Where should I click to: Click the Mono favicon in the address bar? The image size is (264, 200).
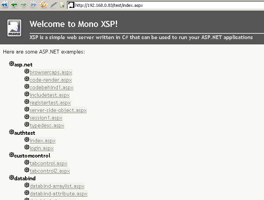pos(71,5)
